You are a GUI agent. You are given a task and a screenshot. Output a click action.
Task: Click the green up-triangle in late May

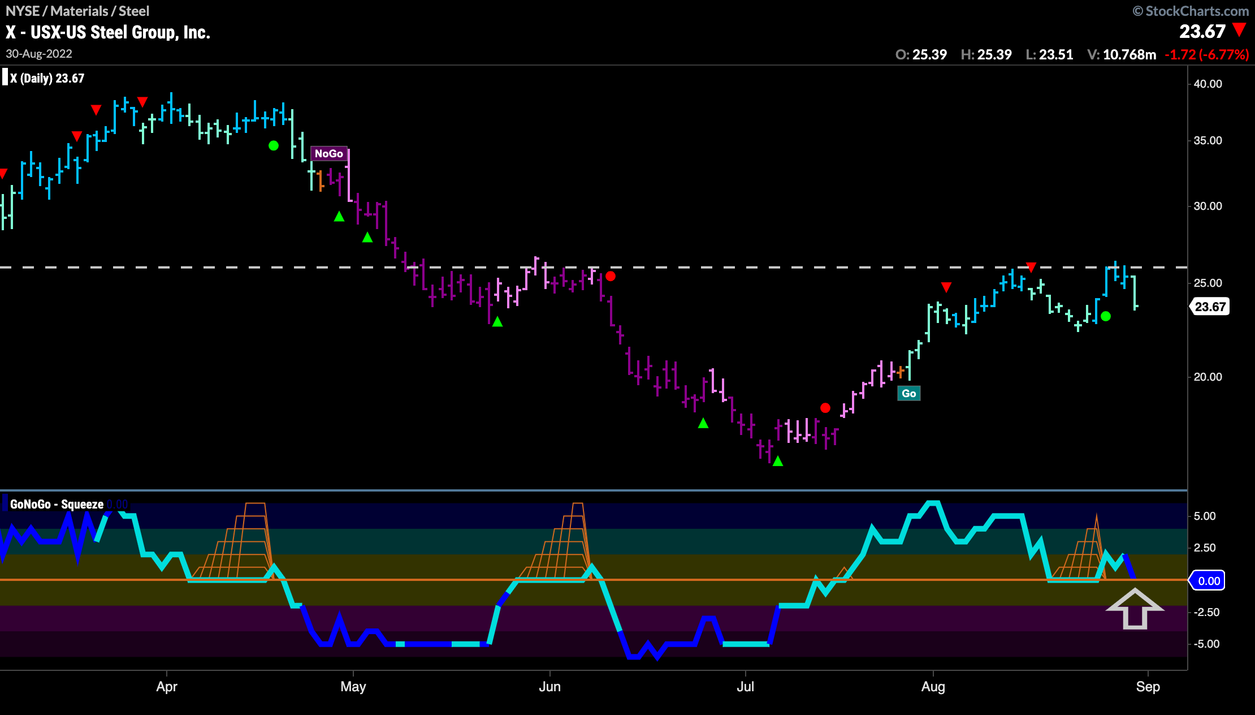(497, 321)
